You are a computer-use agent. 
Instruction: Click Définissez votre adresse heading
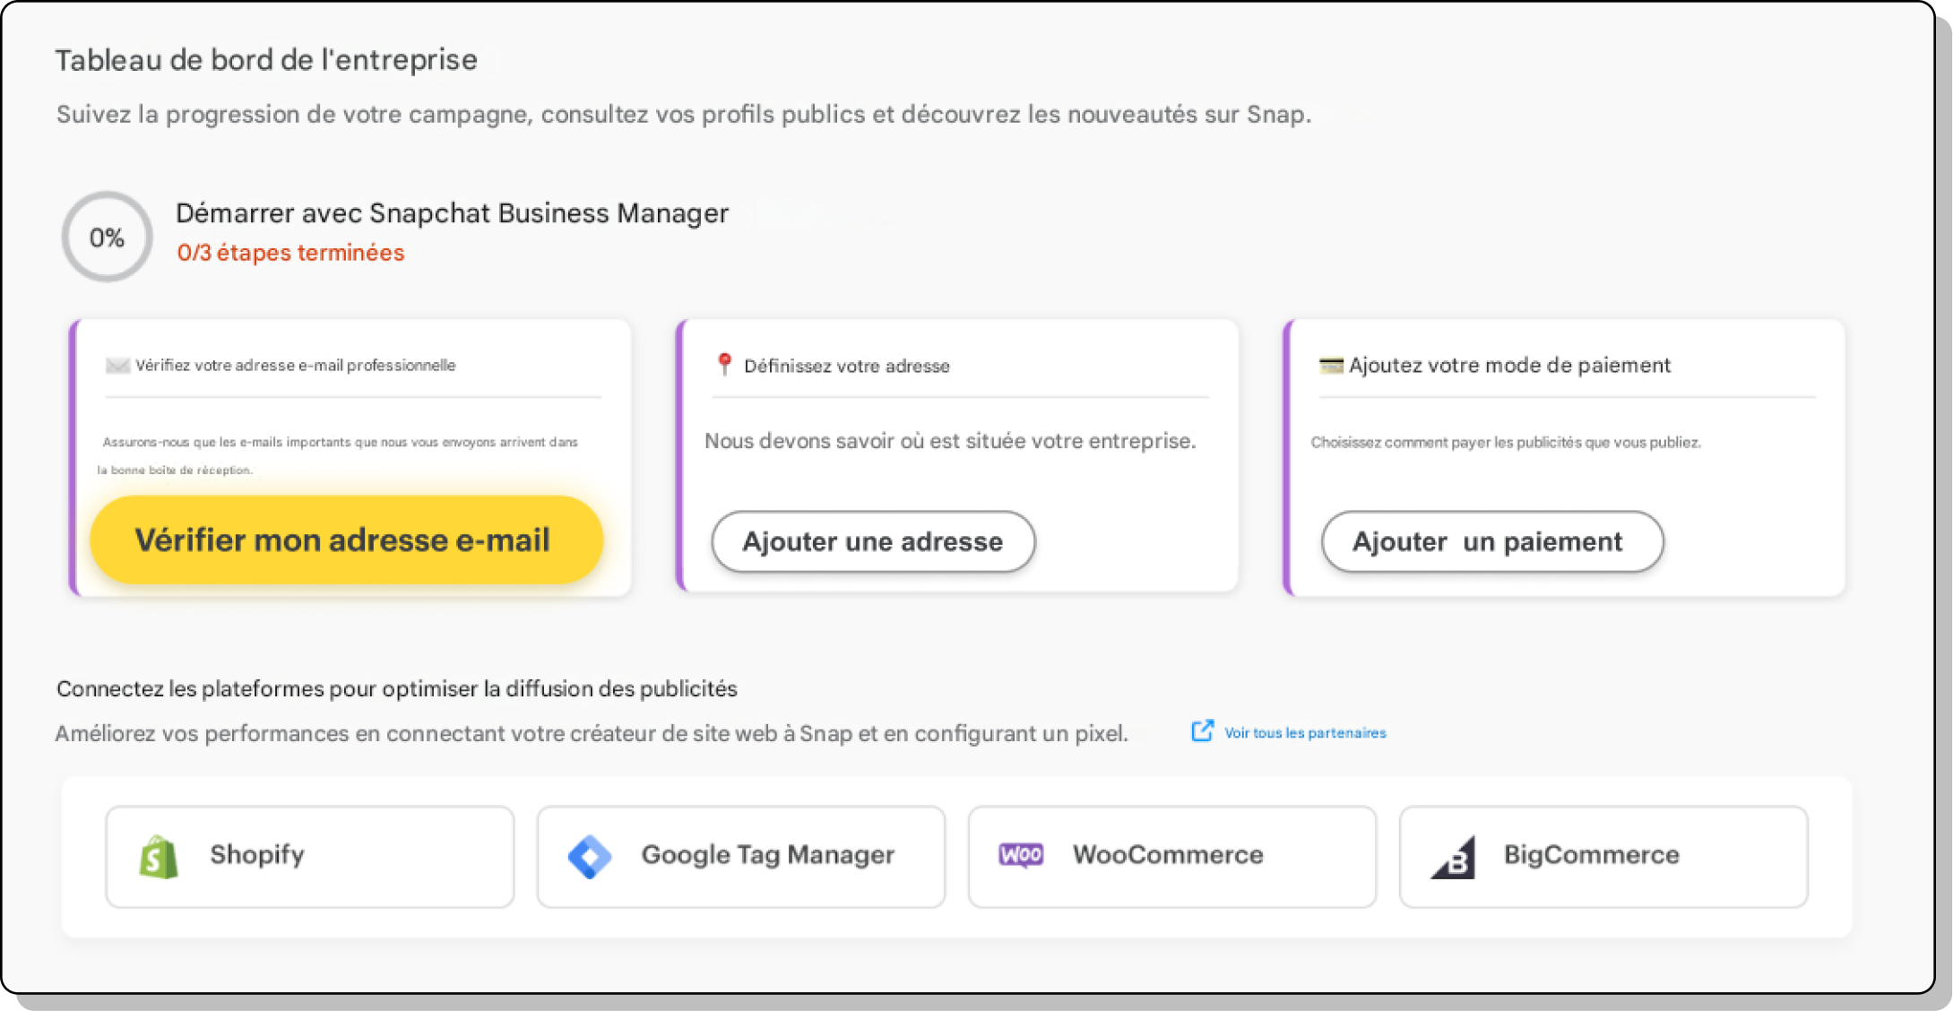(x=846, y=366)
